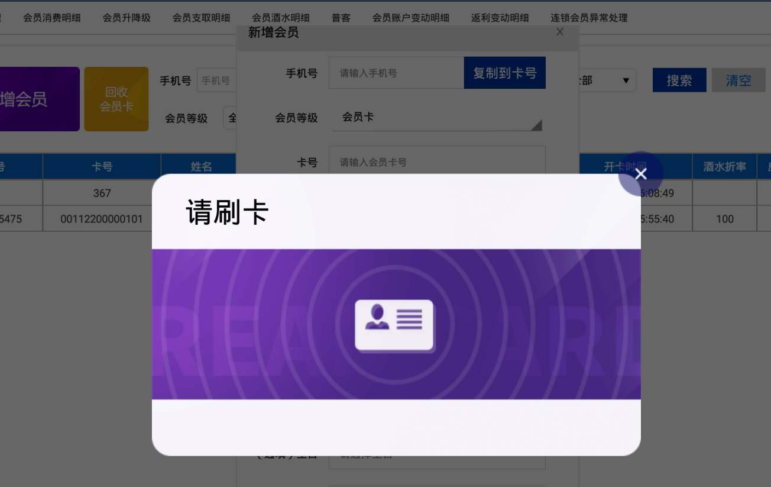Switch to 普客 tab
This screenshot has height=487, width=771.
point(341,18)
